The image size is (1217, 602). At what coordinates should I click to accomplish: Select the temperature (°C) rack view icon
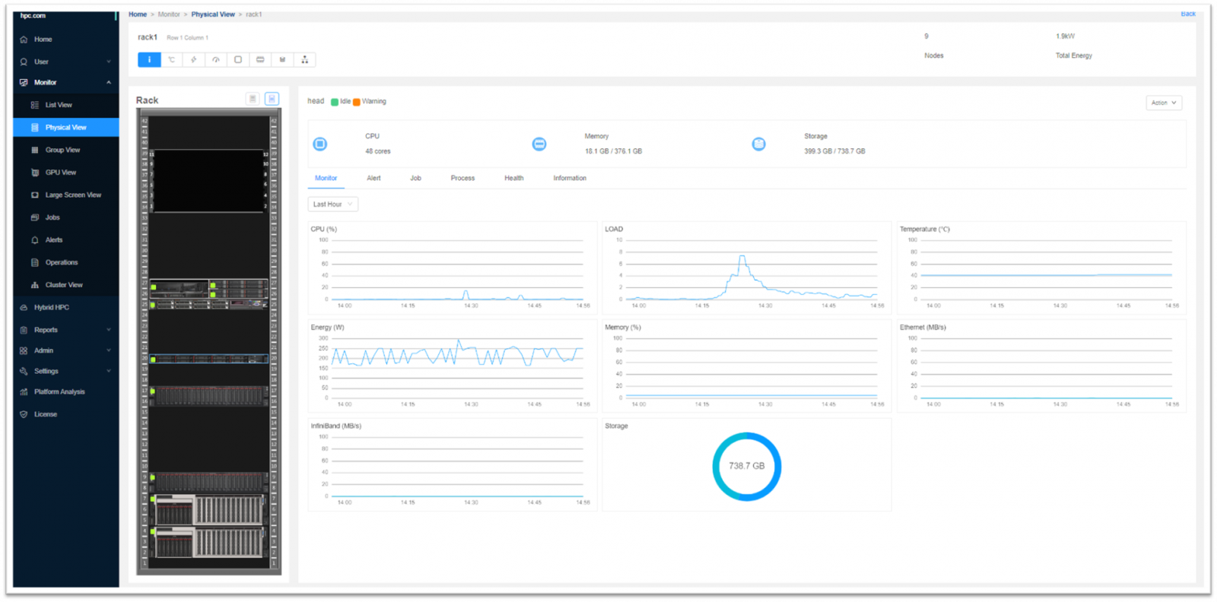172,60
